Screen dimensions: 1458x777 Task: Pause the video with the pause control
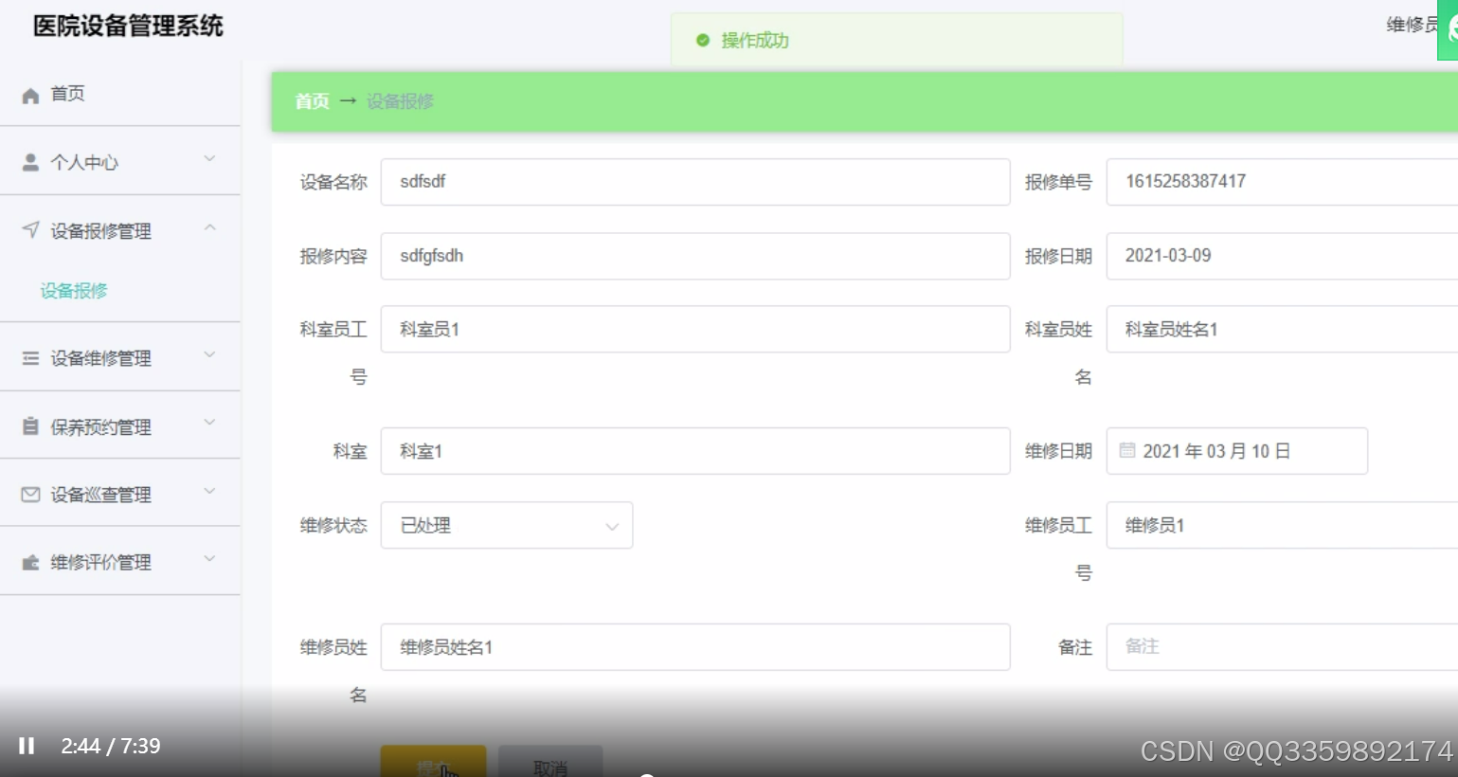(27, 746)
